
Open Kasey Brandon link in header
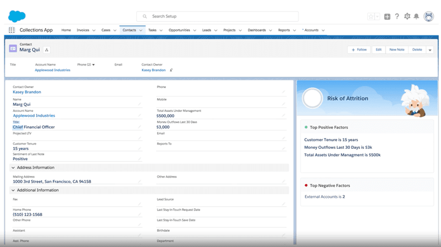tap(154, 70)
